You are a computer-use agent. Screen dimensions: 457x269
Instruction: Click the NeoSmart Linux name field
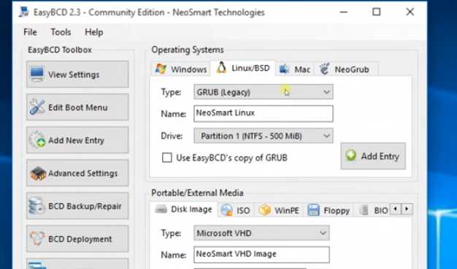coord(264,113)
